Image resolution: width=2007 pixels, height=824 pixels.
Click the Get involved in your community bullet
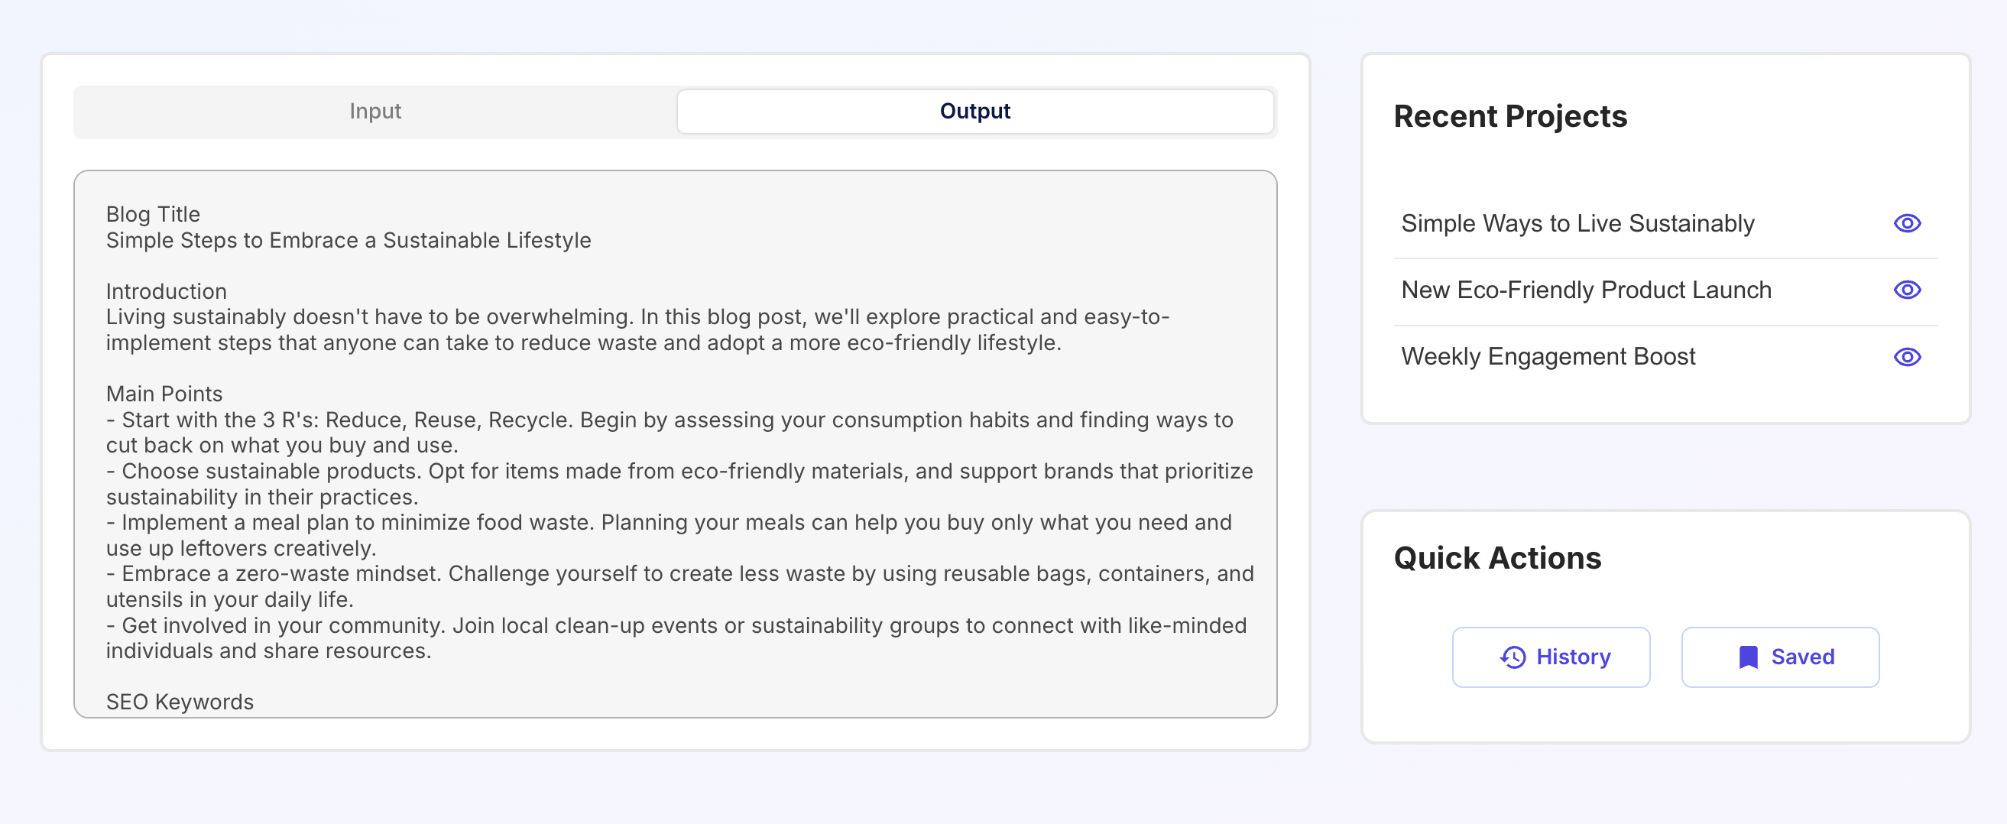[x=676, y=637]
